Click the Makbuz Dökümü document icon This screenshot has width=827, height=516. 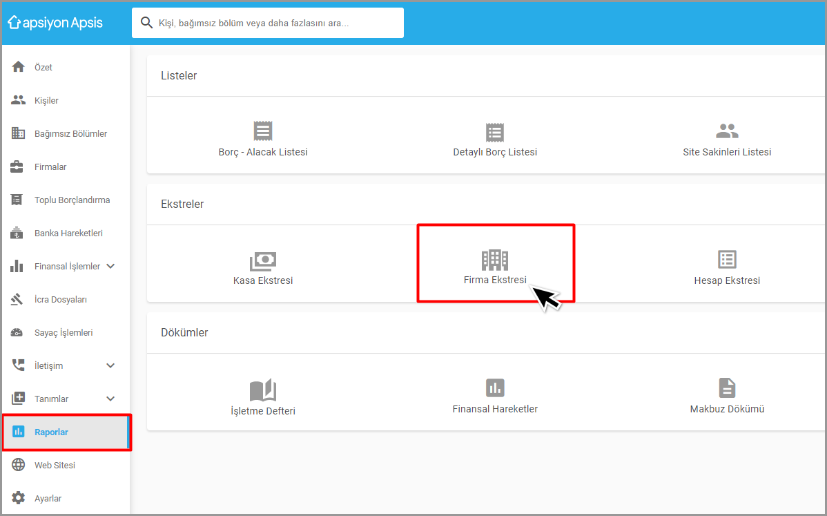pos(727,388)
